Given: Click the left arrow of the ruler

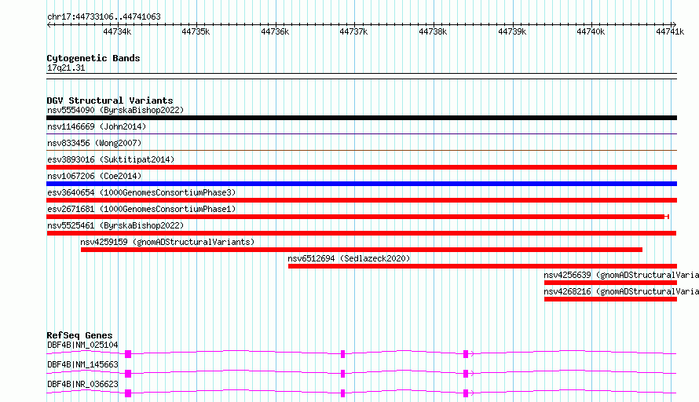Looking at the screenshot, I should pyautogui.click(x=49, y=24).
